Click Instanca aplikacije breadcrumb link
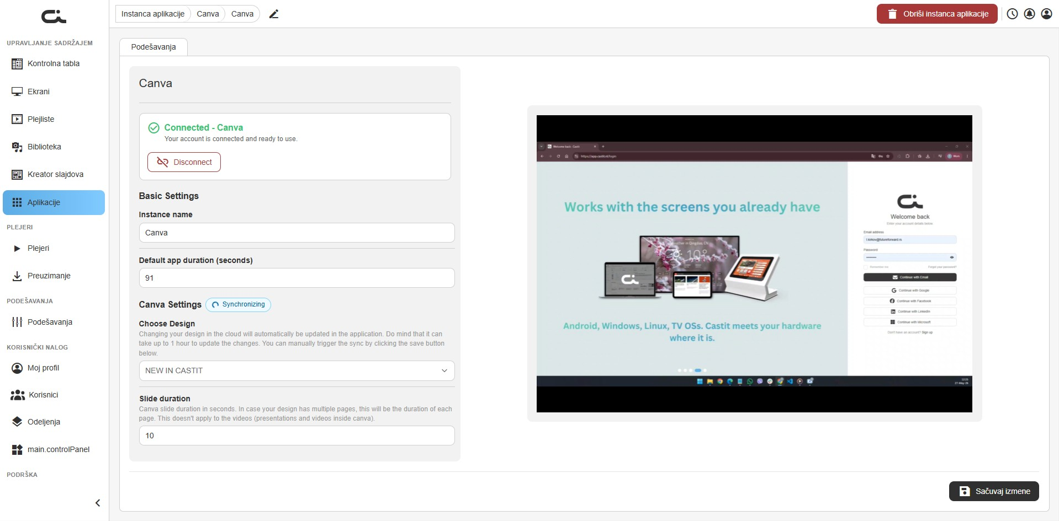This screenshot has width=1059, height=521. 153,14
